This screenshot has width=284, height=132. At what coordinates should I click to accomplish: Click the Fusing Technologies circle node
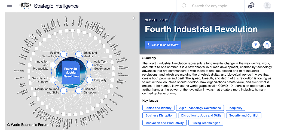[63, 54]
